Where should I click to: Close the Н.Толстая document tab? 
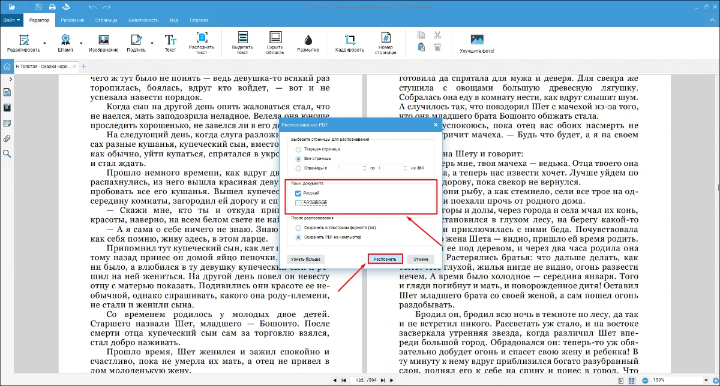tap(74, 66)
